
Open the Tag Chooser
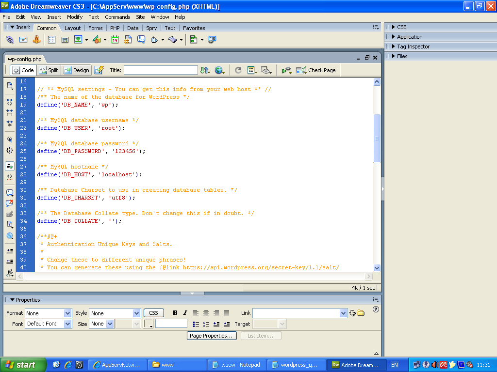[212, 40]
